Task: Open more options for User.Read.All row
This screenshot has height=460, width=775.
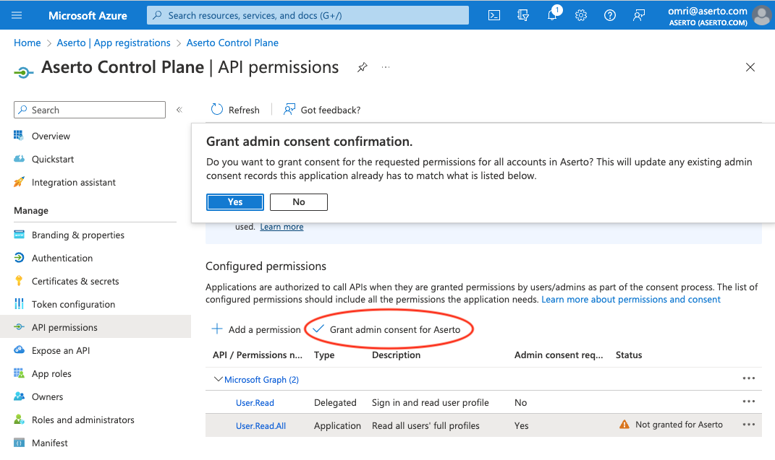Action: (748, 425)
